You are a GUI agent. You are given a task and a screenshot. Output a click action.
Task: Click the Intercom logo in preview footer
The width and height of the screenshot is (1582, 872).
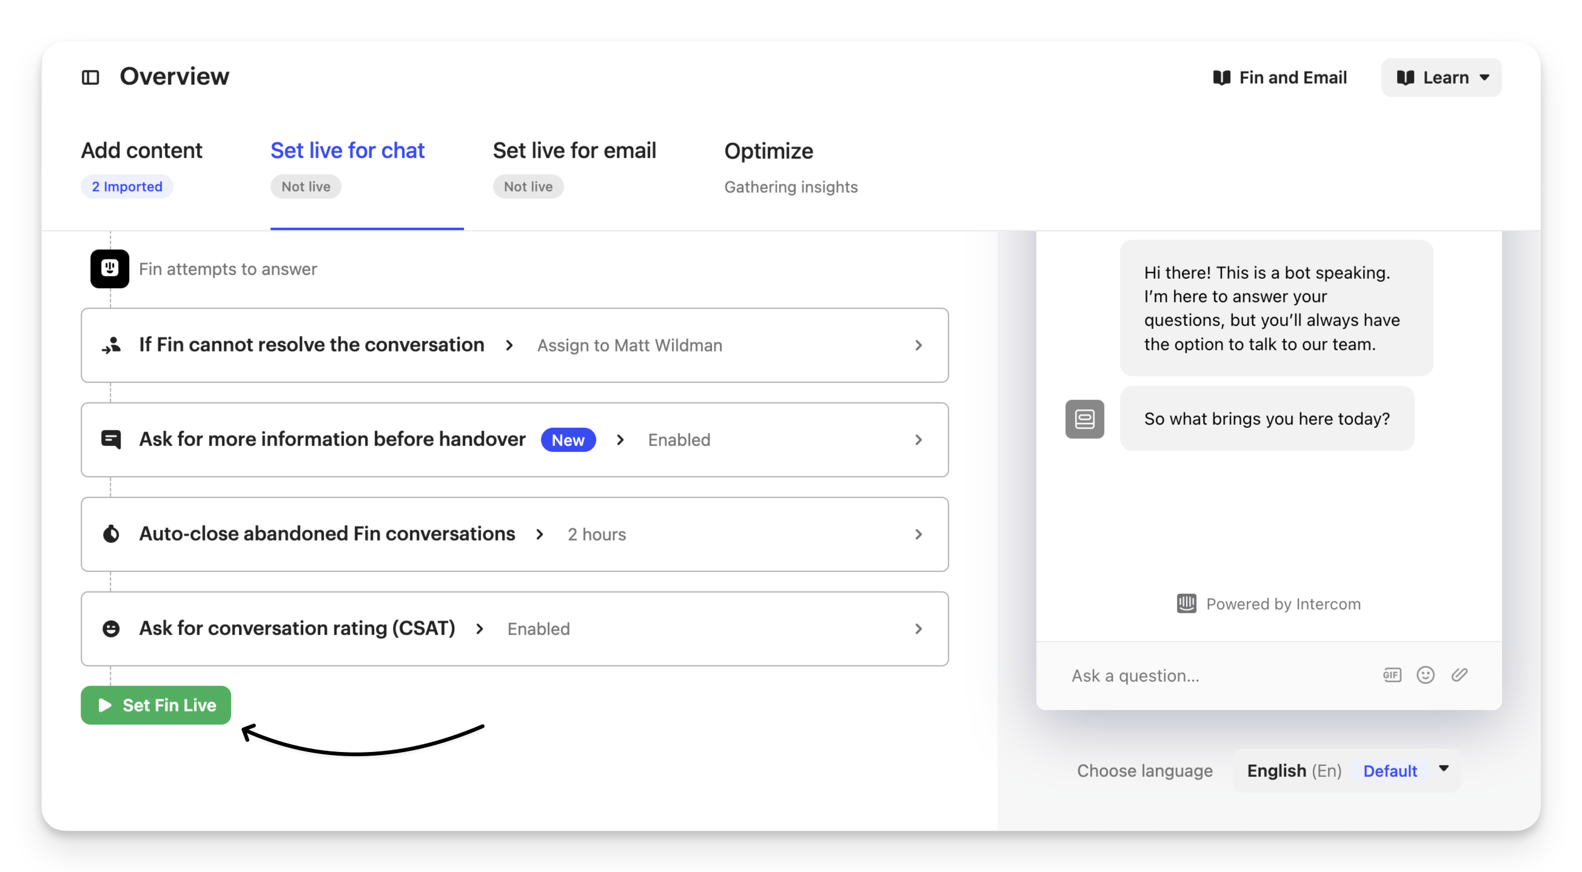click(x=1187, y=604)
